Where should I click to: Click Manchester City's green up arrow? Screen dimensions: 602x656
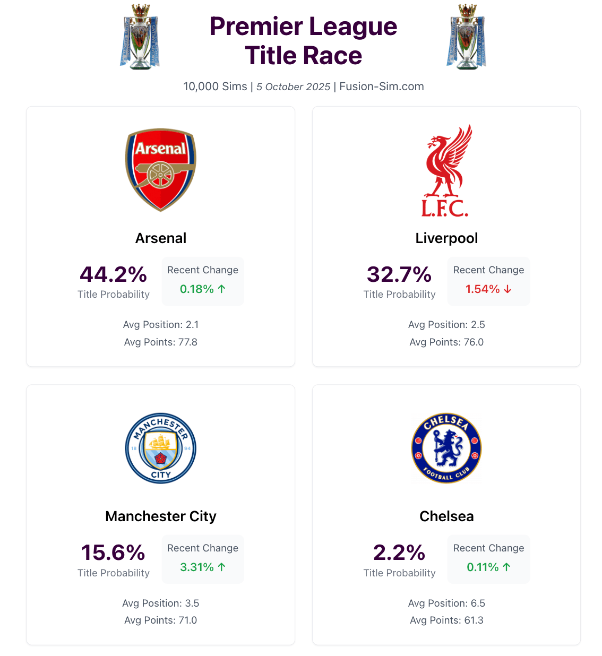click(x=222, y=567)
